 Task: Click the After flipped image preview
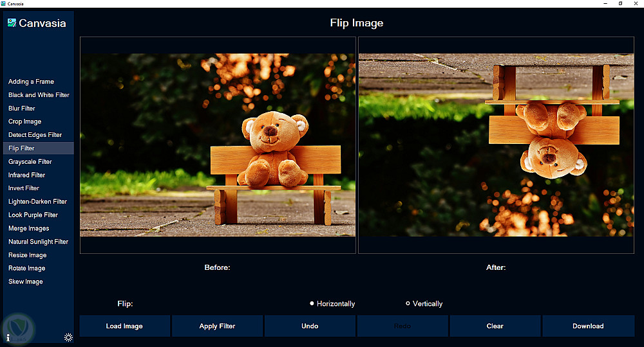496,145
